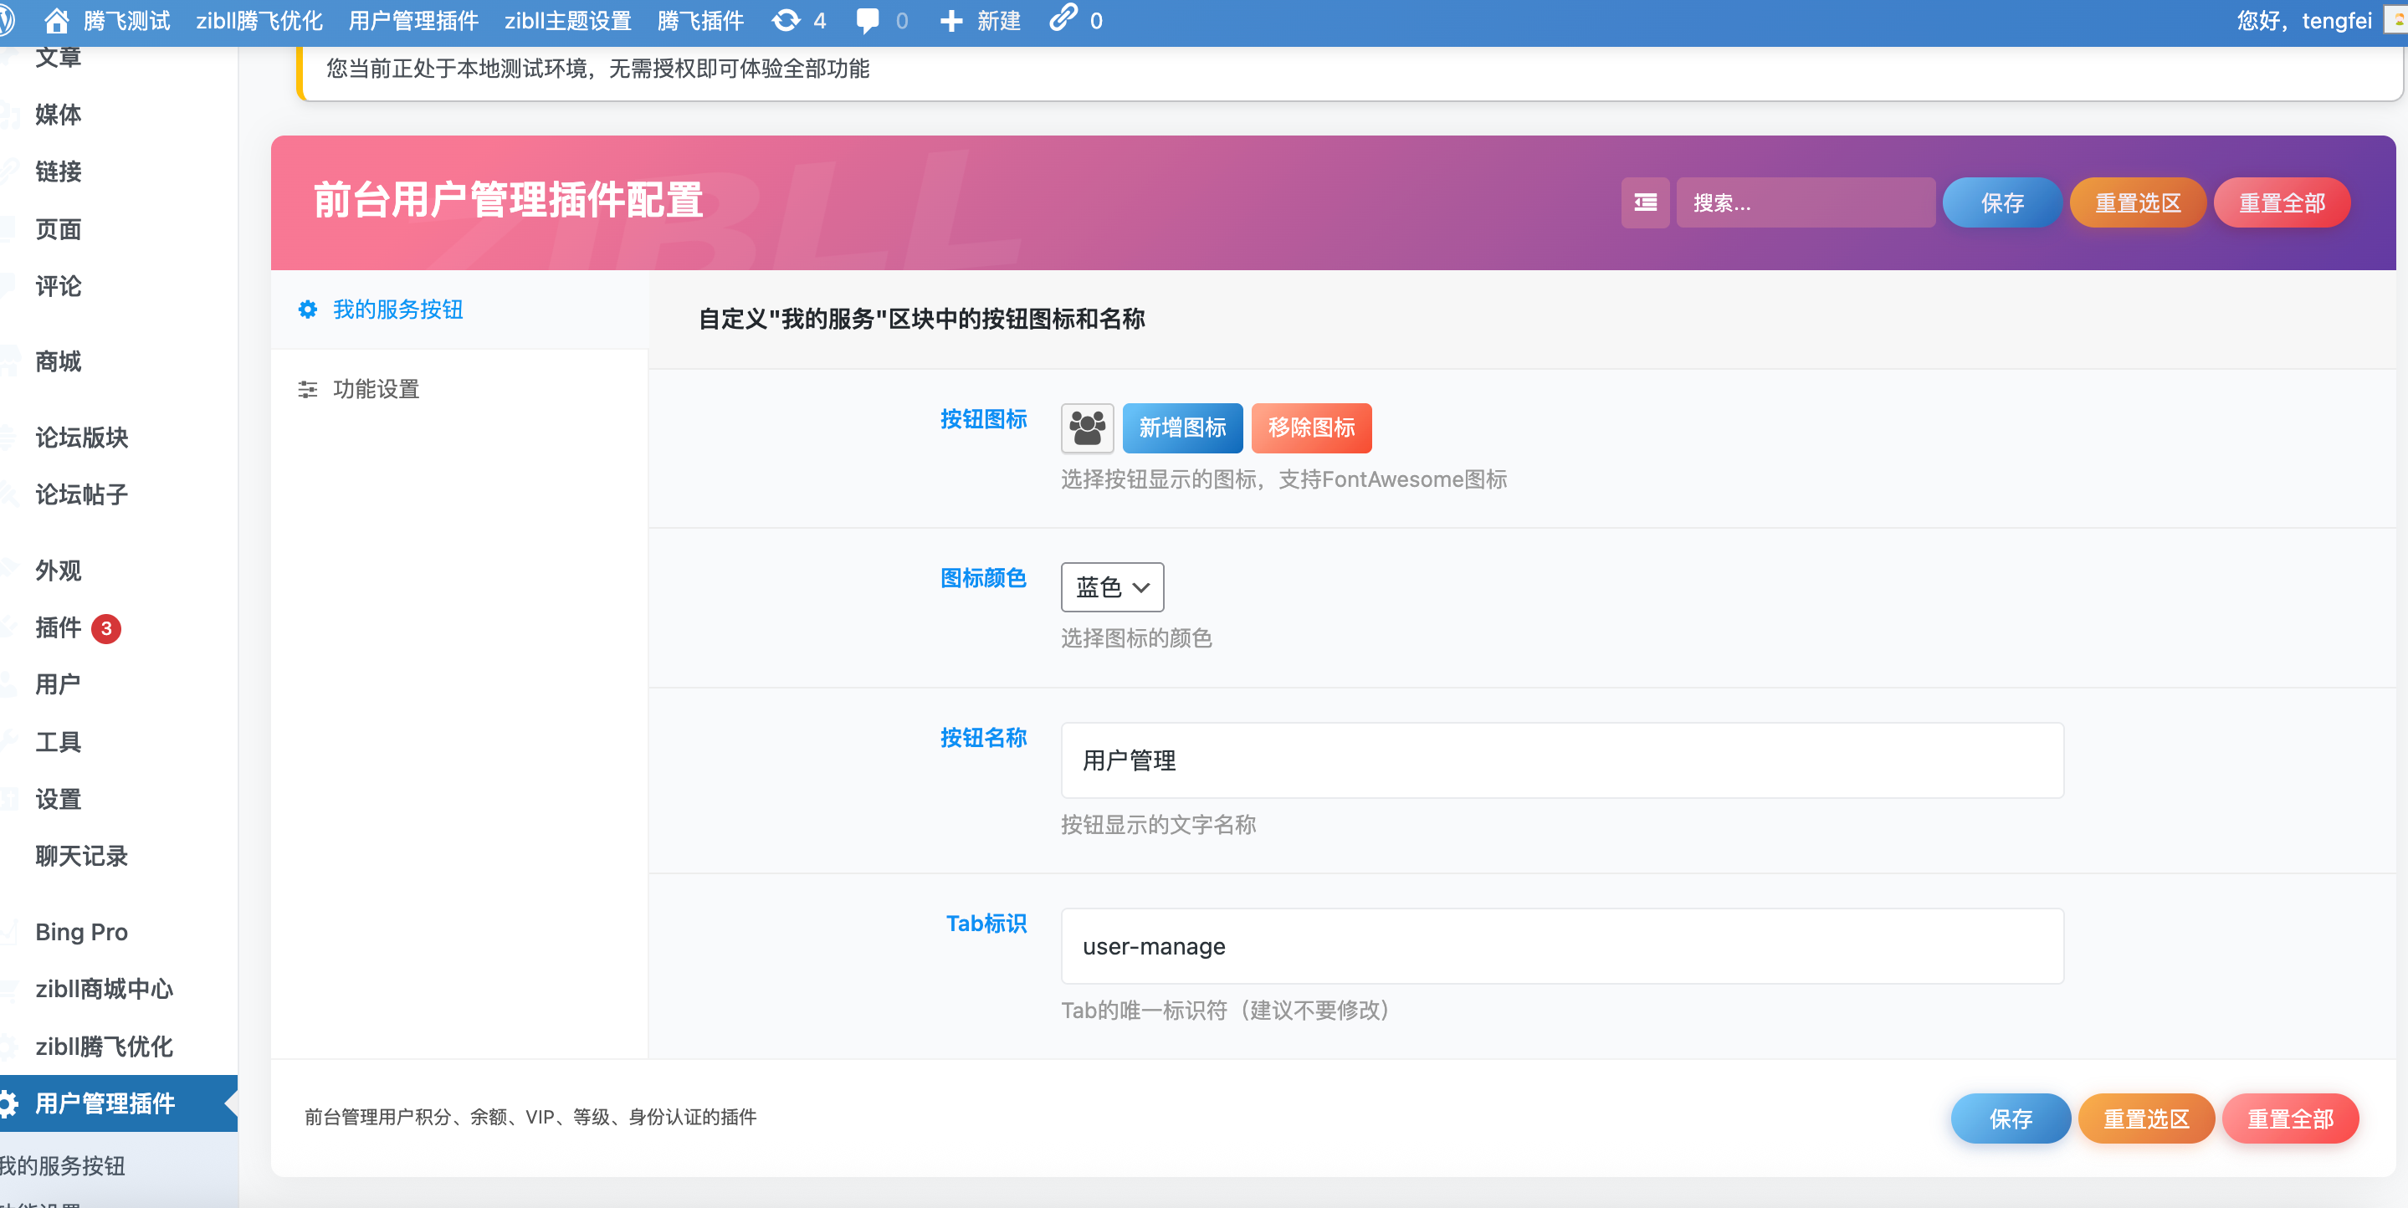Click the user-group button icon preview
Viewport: 2408px width, 1208px height.
pos(1087,427)
